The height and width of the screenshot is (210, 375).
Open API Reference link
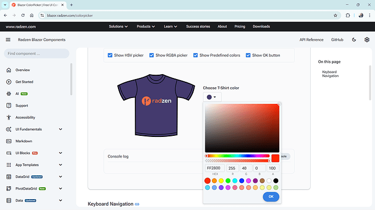pyautogui.click(x=311, y=40)
